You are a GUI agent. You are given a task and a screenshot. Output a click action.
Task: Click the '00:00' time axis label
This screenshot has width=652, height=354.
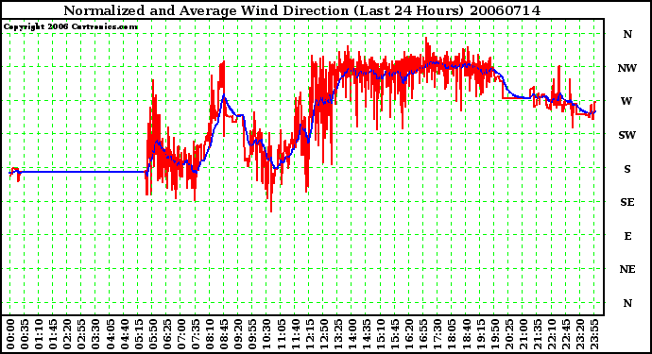coord(10,334)
